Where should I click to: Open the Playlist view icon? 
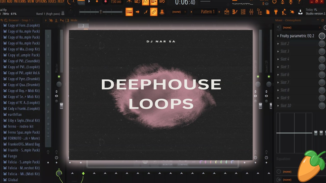point(227,12)
